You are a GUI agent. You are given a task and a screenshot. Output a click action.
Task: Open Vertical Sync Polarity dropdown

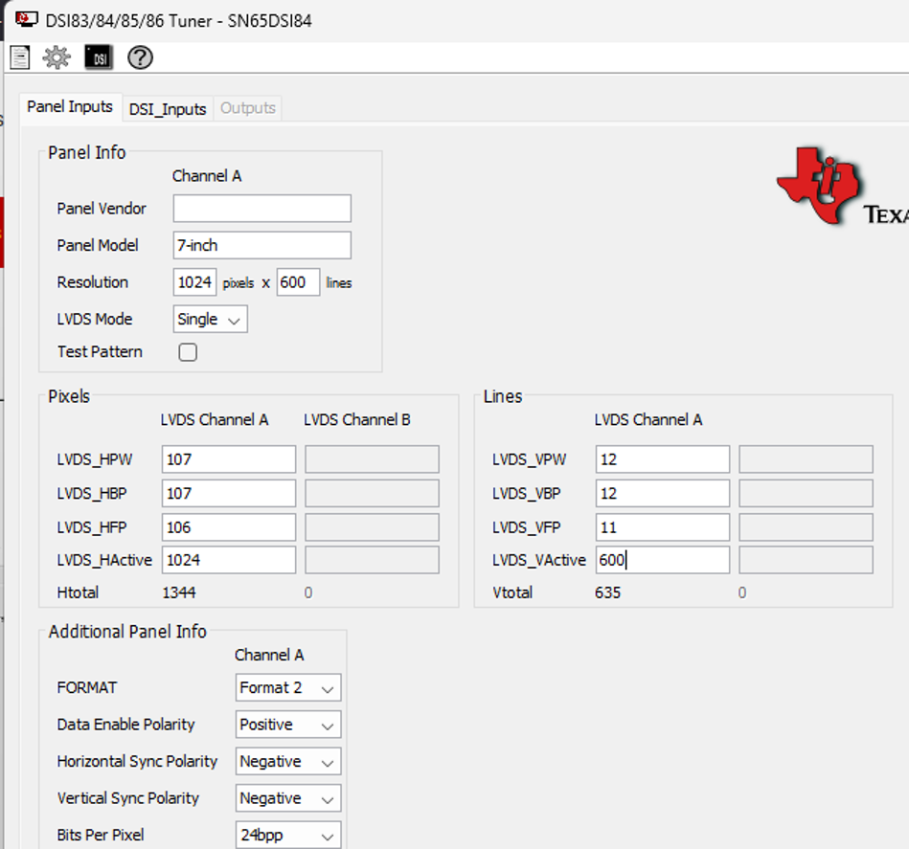[288, 798]
